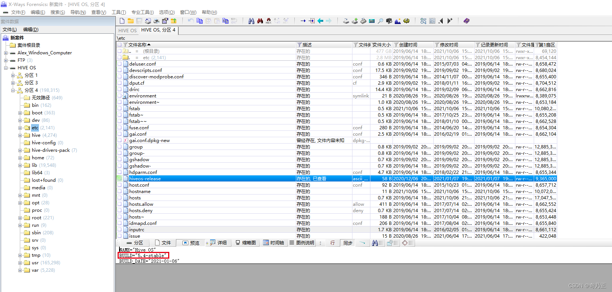Tick the checkbox for idmapd.conf
This screenshot has height=292, width=612.
[x=119, y=223]
